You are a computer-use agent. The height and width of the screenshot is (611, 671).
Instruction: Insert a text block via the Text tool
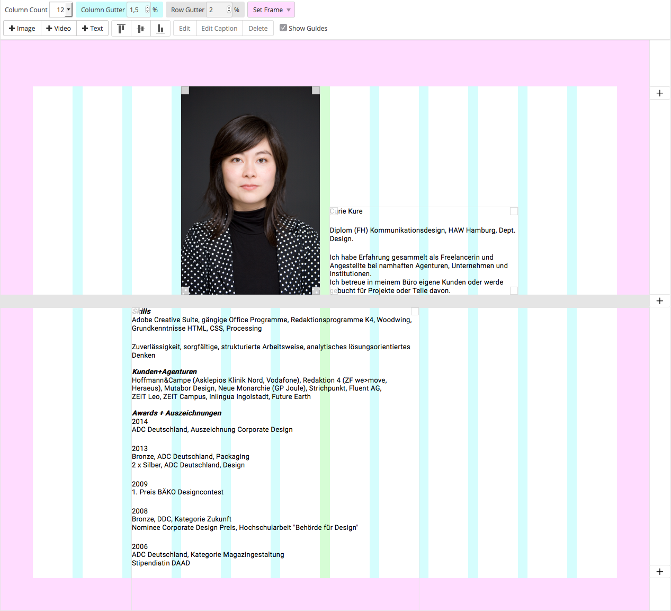coord(92,28)
